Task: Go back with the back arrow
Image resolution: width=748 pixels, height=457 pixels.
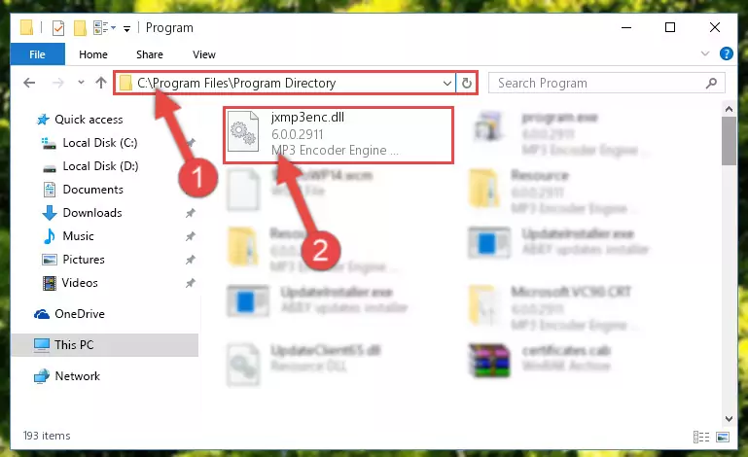Action: [29, 83]
